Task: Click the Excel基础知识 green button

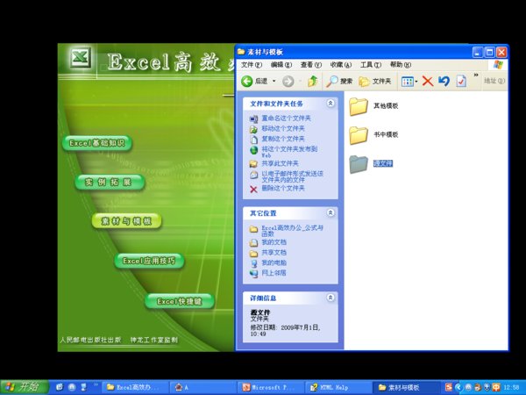Action: 97,143
